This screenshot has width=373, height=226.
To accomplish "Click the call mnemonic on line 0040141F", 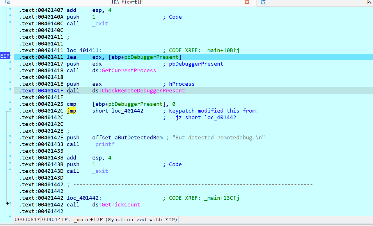I will [x=73, y=91].
